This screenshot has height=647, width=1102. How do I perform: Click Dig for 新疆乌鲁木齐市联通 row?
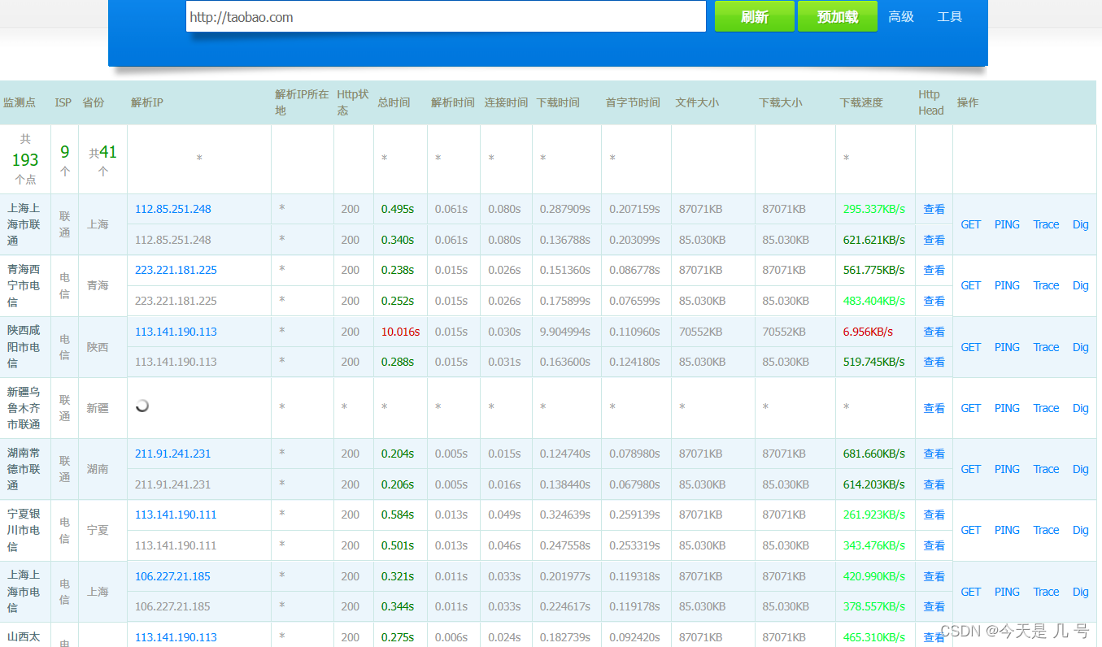pyautogui.click(x=1080, y=408)
